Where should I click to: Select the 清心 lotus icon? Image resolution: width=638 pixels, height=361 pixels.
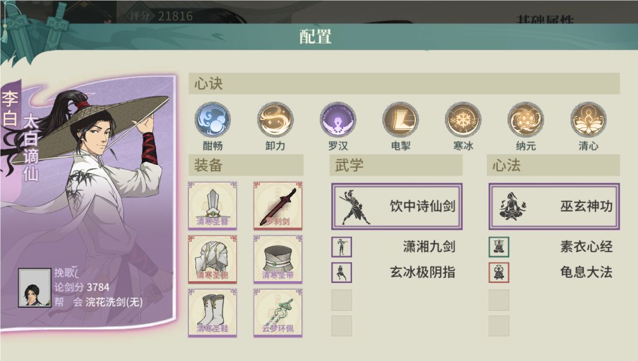click(588, 120)
